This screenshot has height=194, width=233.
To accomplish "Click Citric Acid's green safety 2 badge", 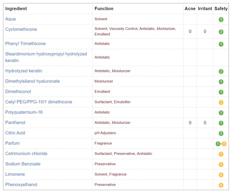I will tap(221, 133).
